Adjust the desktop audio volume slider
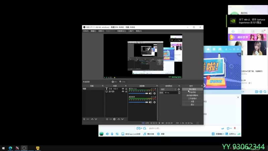The width and height of the screenshot is (268, 151). point(138,102)
